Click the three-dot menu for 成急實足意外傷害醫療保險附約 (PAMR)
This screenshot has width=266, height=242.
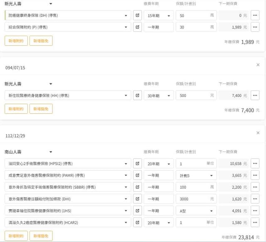tap(255, 175)
